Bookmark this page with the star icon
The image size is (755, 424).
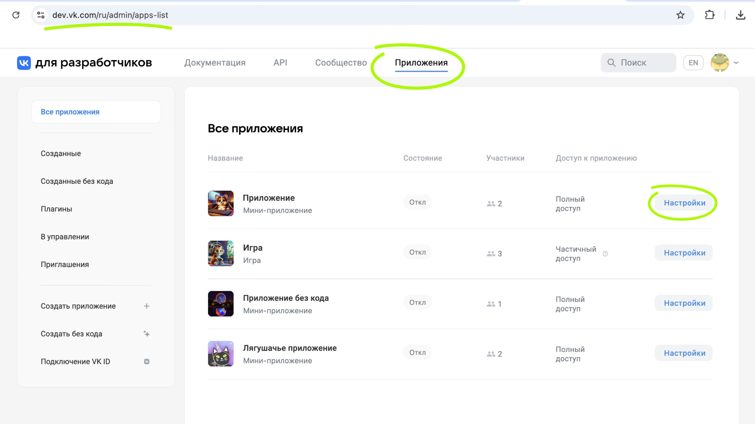coord(680,15)
